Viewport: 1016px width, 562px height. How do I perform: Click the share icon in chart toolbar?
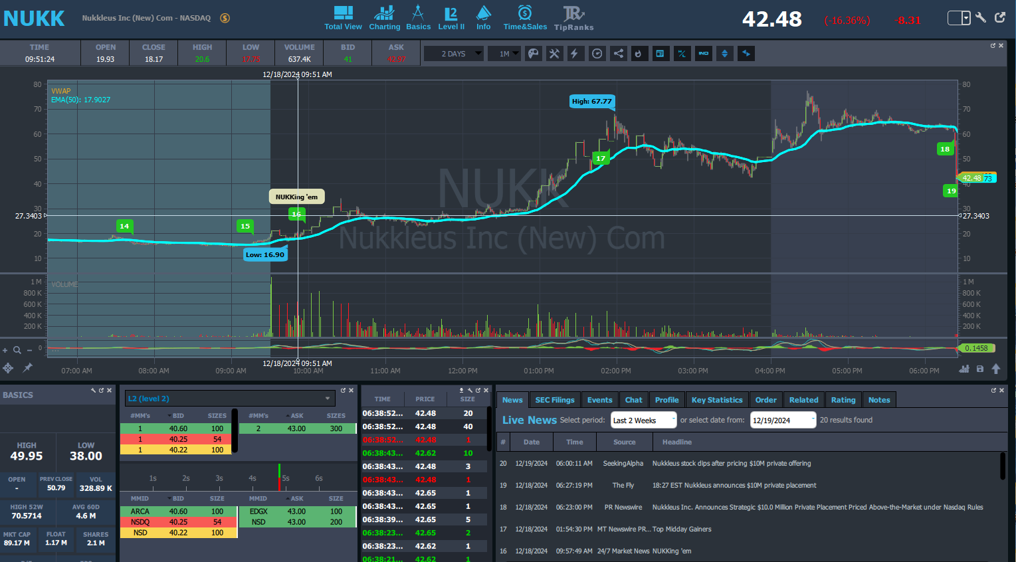(618, 54)
